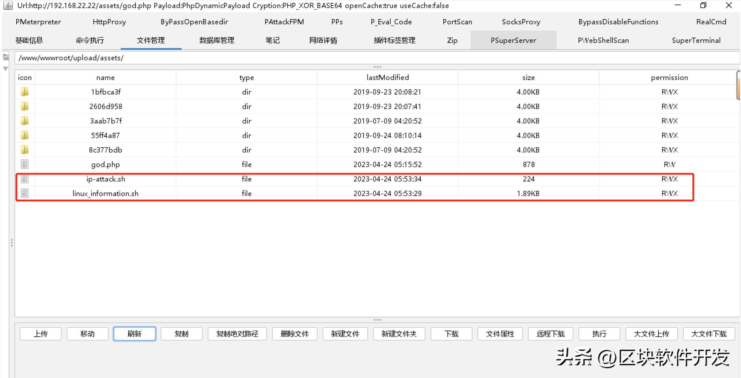The width and height of the screenshot is (741, 378).
Task: Click the vertical scrollbar of the file table
Action: click(738, 85)
